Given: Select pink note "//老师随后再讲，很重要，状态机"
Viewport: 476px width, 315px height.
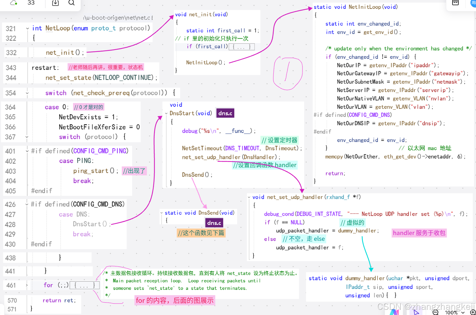Looking at the screenshot, I should pyautogui.click(x=105, y=67).
